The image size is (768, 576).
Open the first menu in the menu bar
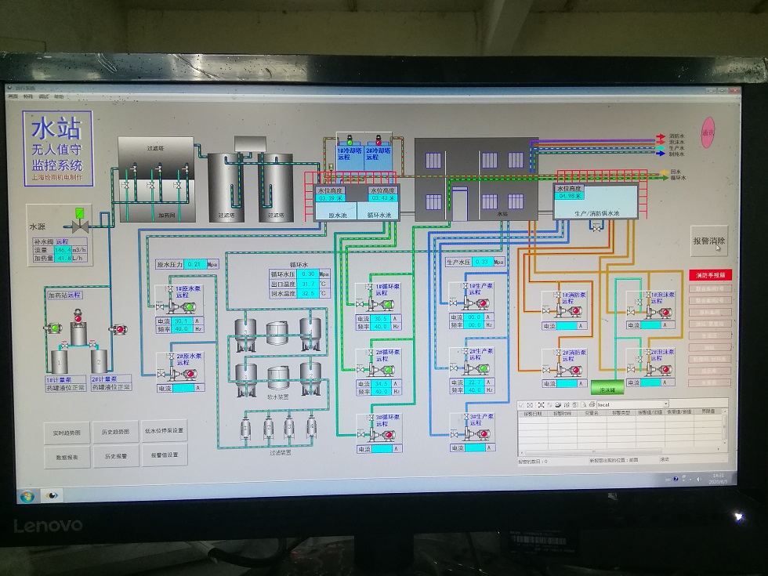click(13, 96)
